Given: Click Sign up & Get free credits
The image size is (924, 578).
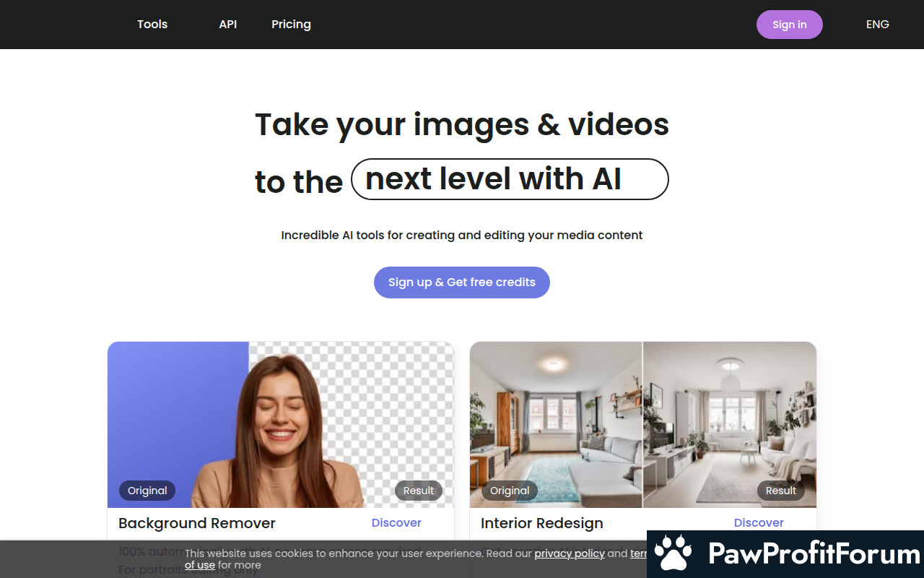Looking at the screenshot, I should tap(462, 282).
